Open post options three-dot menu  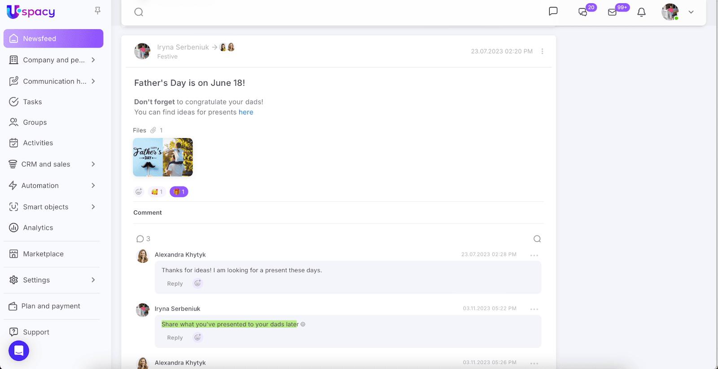542,52
